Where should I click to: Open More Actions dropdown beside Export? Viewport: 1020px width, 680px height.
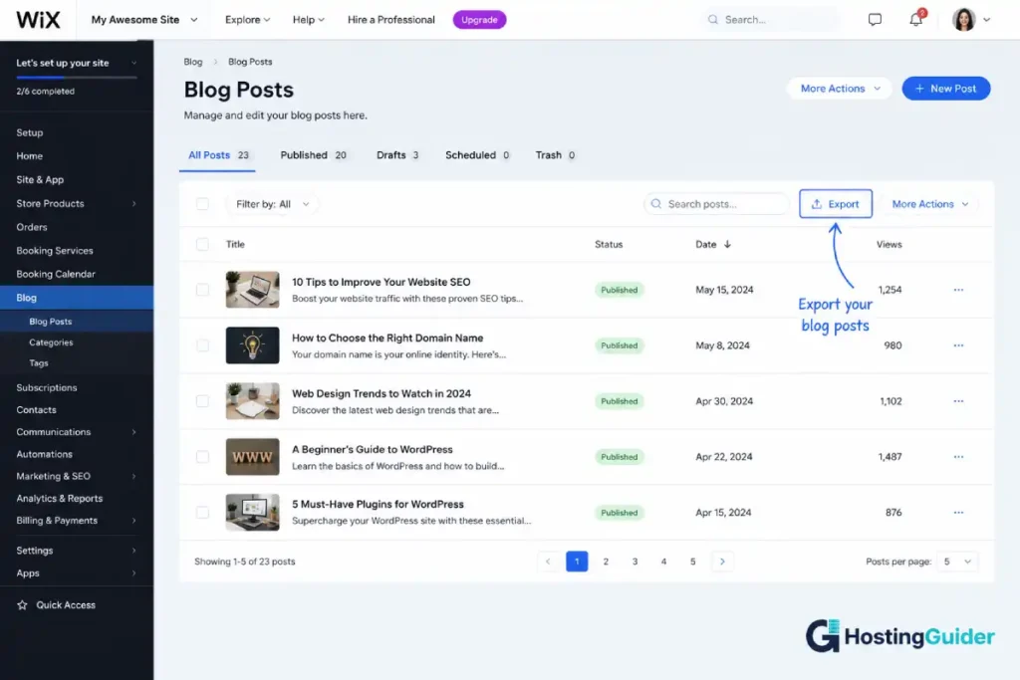pyautogui.click(x=930, y=203)
